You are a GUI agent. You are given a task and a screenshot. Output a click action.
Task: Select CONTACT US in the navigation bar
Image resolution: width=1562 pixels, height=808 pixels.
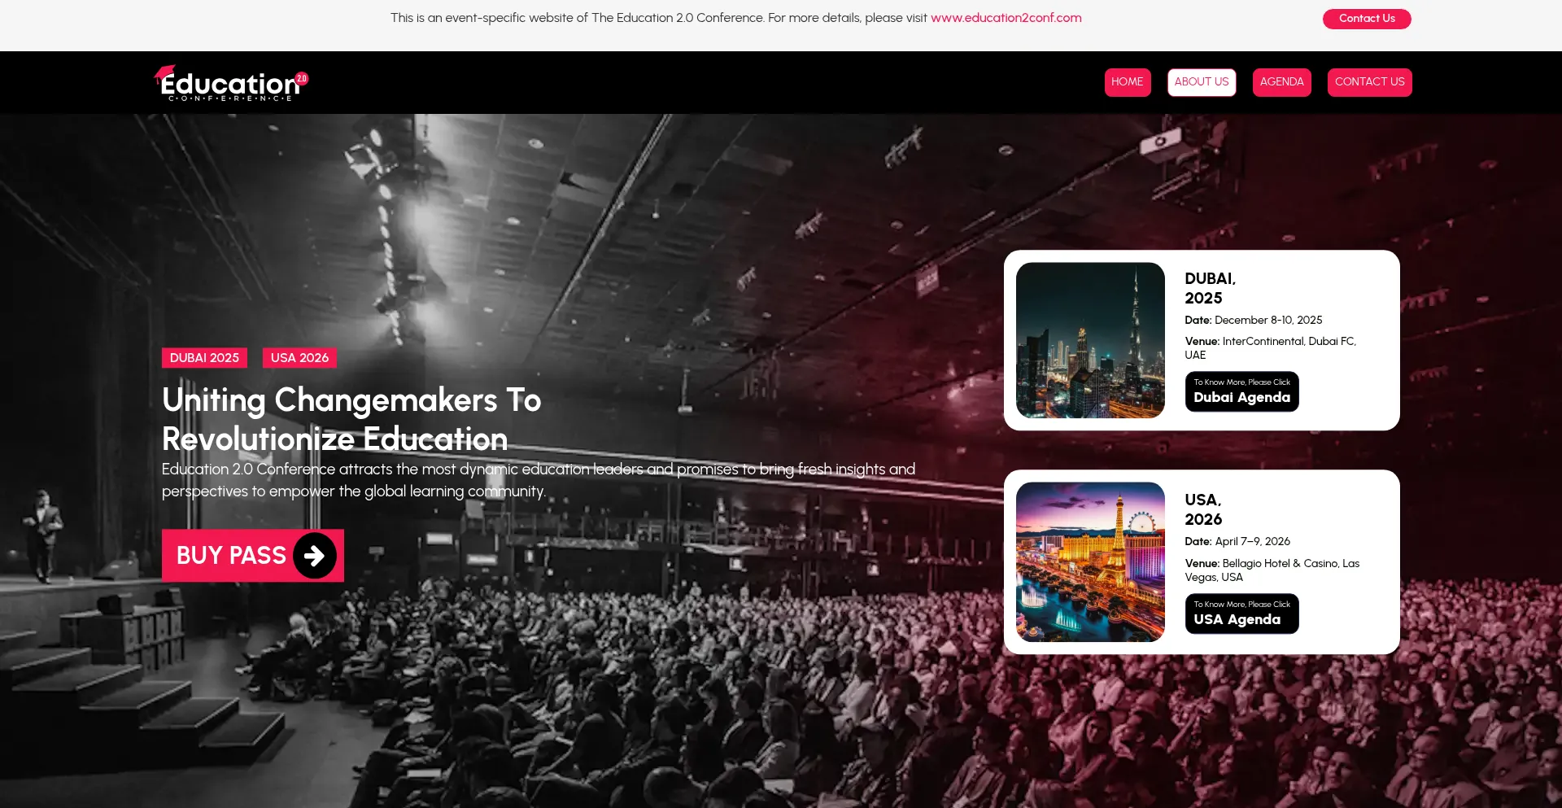(x=1370, y=82)
